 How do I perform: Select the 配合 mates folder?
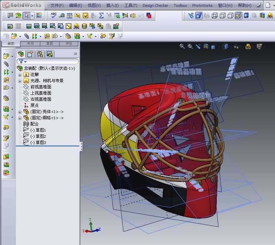click(x=34, y=124)
